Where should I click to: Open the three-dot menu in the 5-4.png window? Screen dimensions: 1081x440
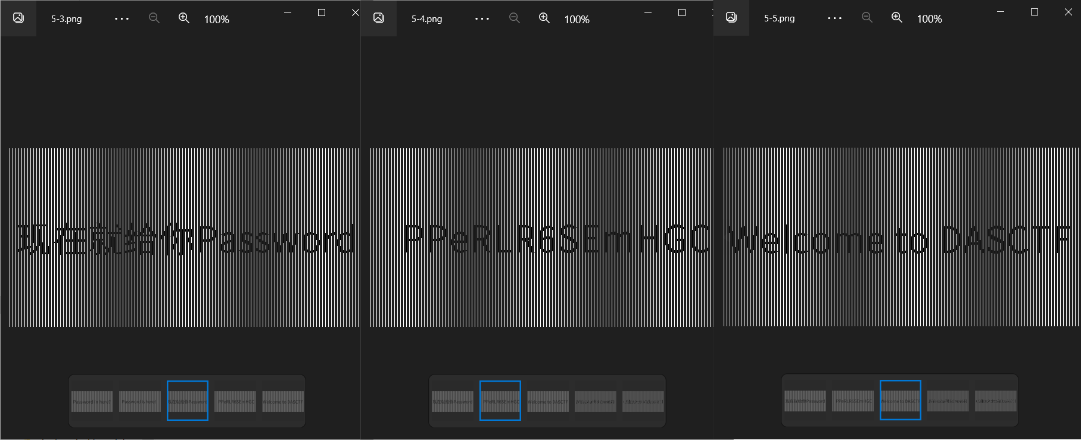pyautogui.click(x=482, y=18)
